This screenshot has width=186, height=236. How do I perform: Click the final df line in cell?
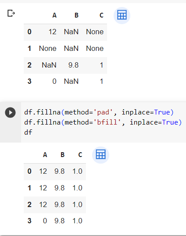point(28,132)
